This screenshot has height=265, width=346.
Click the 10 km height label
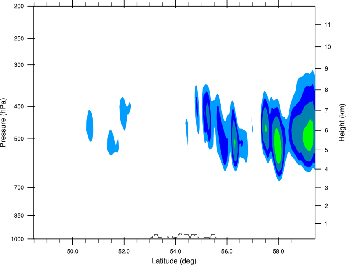(328, 47)
